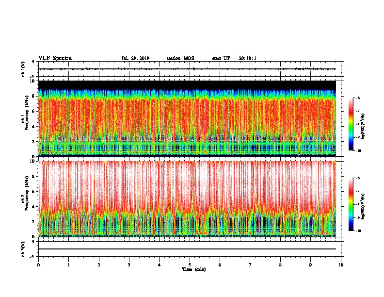The image size is (384, 297).
Task: Select the date text "Jul. 29, 2019"
Action: click(x=135, y=58)
